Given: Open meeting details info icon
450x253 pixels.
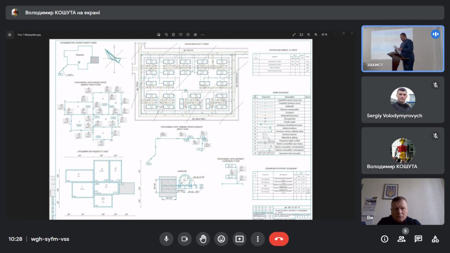Looking at the screenshot, I should click(385, 239).
